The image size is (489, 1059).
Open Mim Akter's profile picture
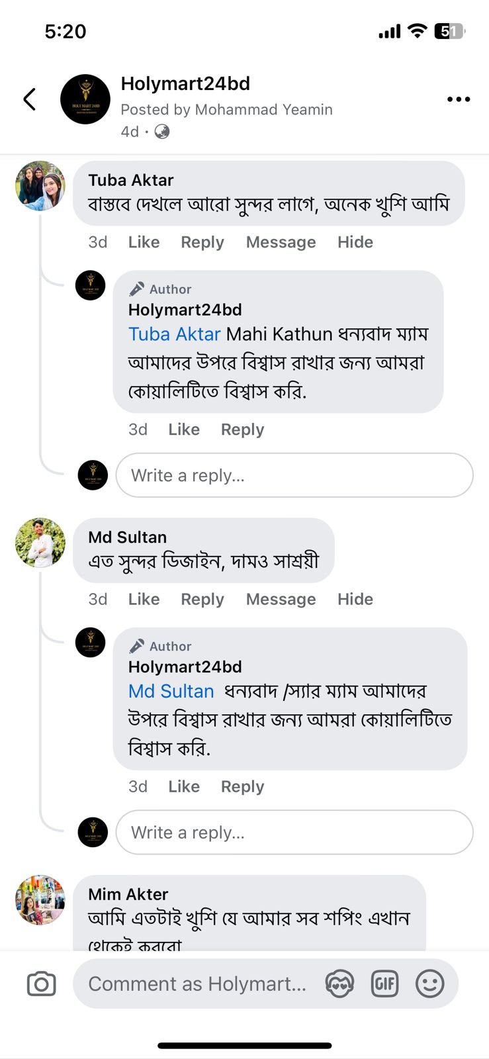[39, 900]
